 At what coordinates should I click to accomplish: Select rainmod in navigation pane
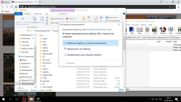click(25, 42)
